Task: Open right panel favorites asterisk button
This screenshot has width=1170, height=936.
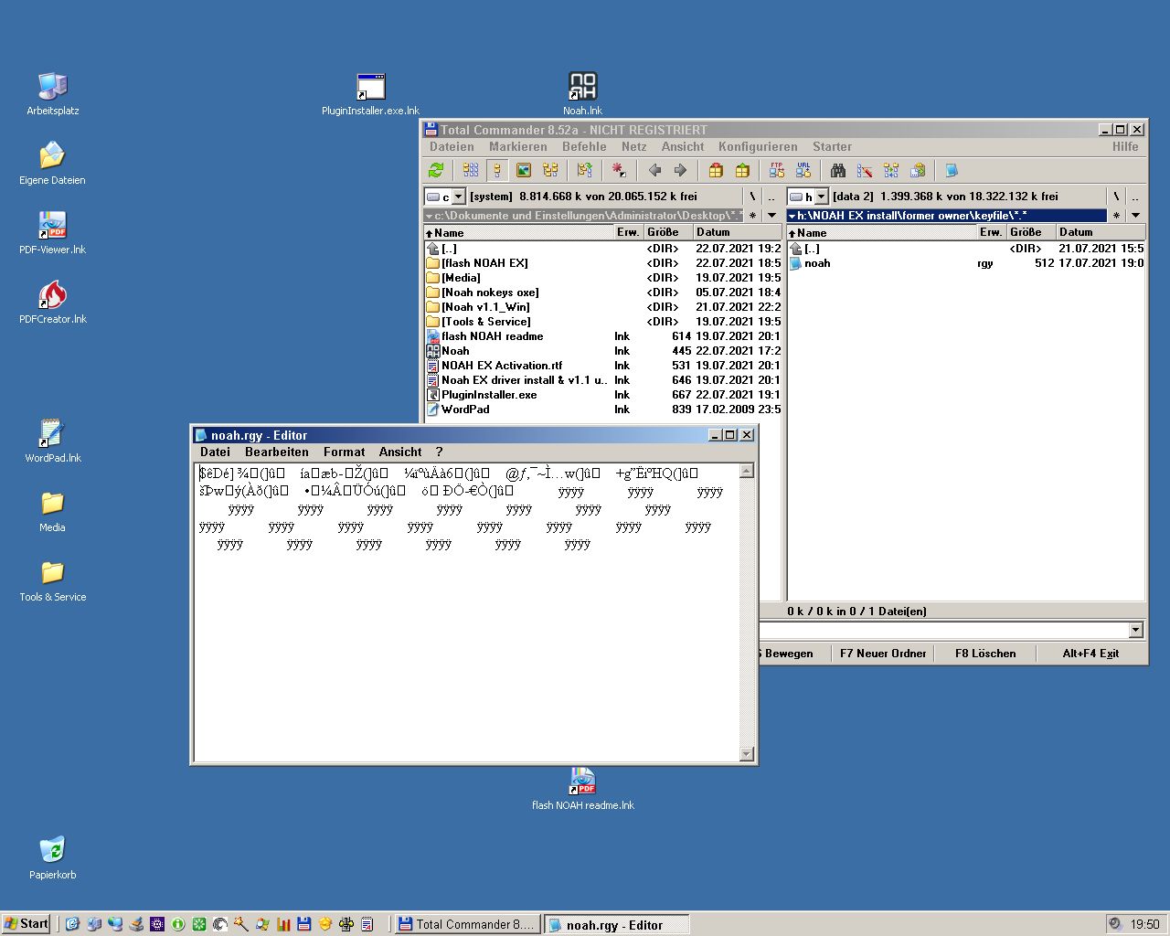Action: [1116, 216]
